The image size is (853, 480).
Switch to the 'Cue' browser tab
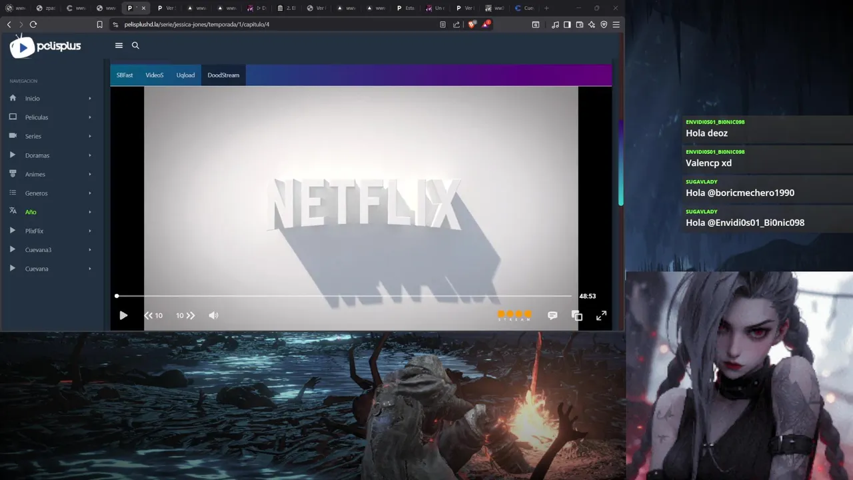click(x=524, y=8)
